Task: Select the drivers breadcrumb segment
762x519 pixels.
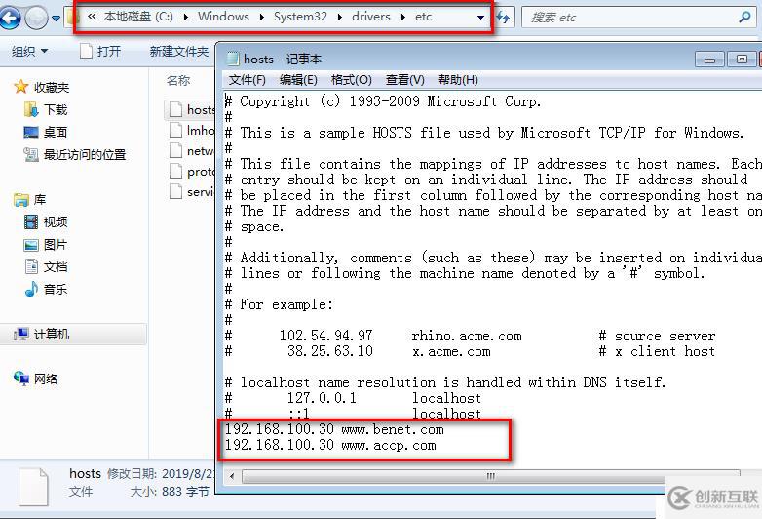Action: (x=371, y=17)
